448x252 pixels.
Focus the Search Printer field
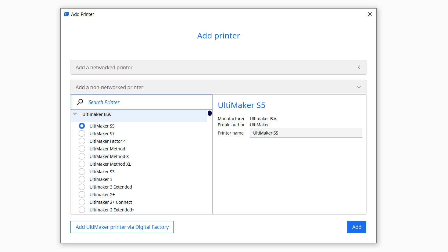142,102
